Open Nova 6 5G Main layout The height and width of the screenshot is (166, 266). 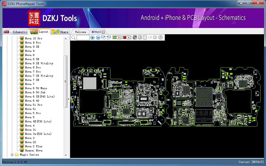tap(36, 88)
